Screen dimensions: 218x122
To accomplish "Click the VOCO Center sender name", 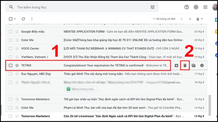I will (x=30, y=49).
